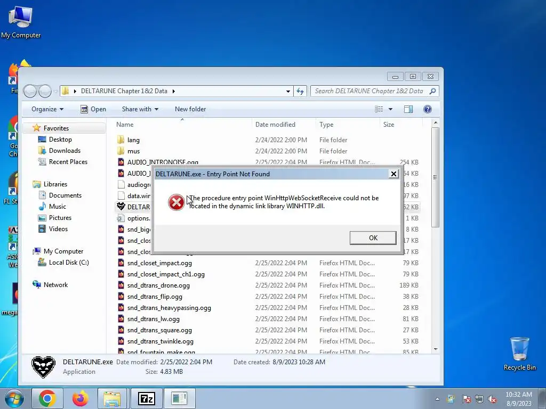This screenshot has width=546, height=409.
Task: Refresh the folder via address bar icon
Action: (300, 91)
